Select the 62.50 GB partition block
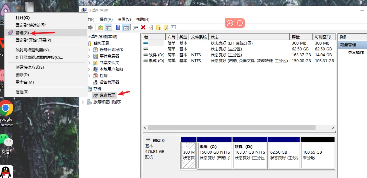 coord(284,153)
